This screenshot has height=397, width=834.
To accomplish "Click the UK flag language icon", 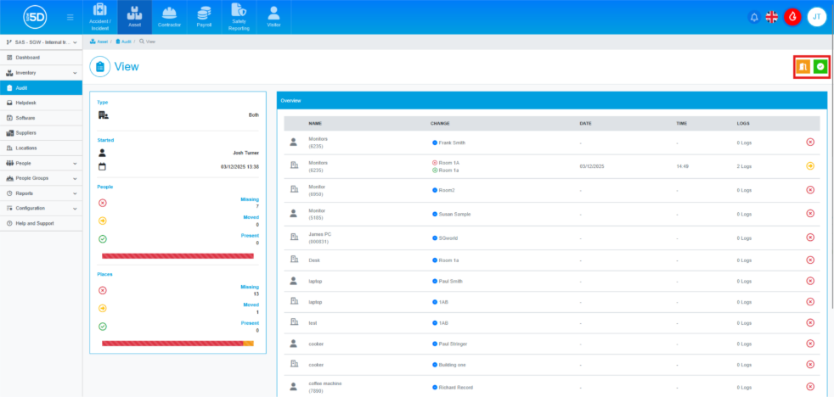I will [x=772, y=17].
